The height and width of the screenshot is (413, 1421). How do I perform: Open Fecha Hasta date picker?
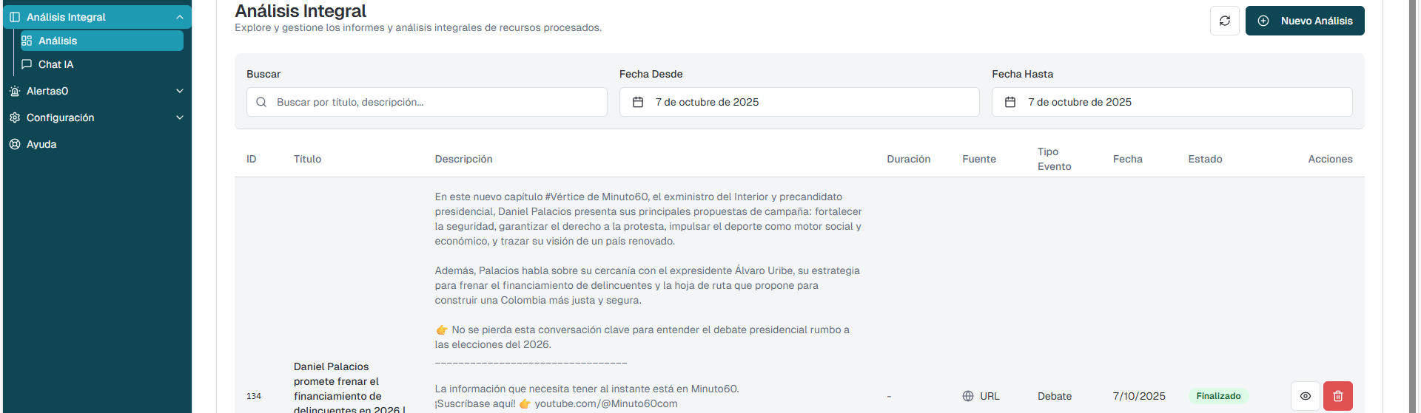(x=1172, y=102)
